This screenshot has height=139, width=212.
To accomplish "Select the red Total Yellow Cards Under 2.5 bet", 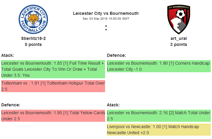I will (x=53, y=116).
